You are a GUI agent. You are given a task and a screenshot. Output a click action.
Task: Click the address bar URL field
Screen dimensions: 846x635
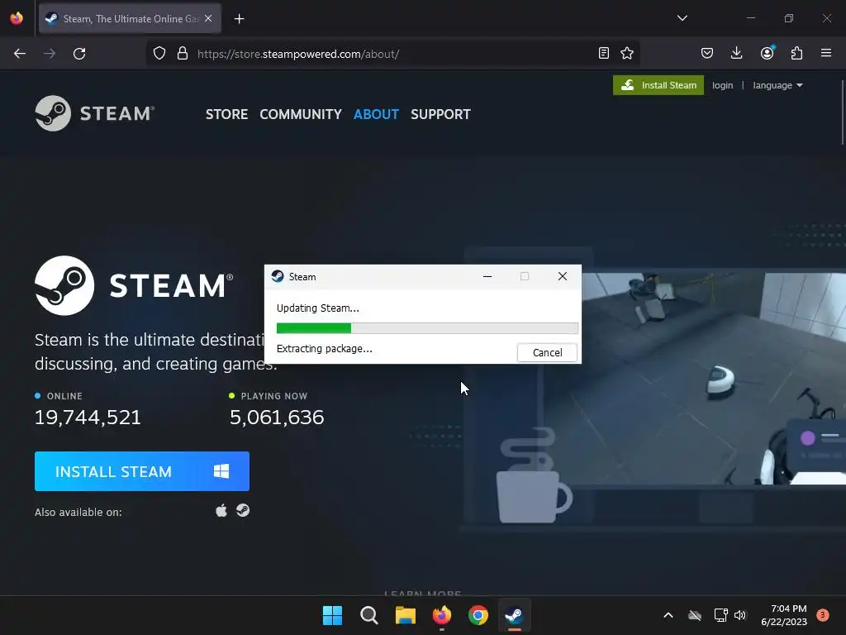click(x=394, y=54)
